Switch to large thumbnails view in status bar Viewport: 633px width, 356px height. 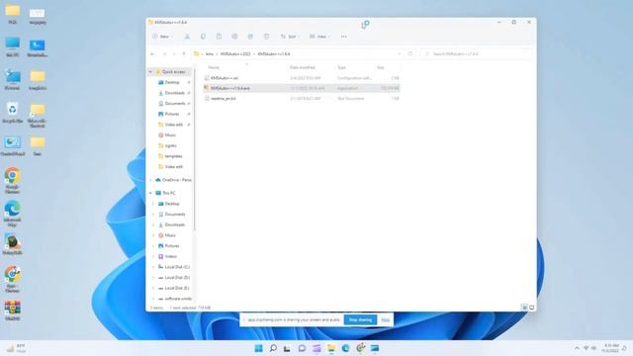pos(532,308)
